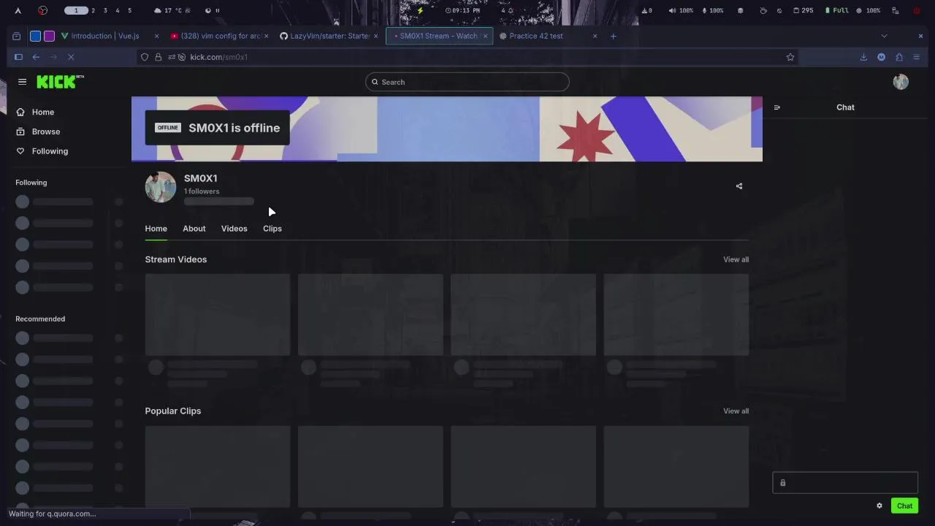The height and width of the screenshot is (526, 935).
Task: View all Stream Videos
Action: [736, 259]
